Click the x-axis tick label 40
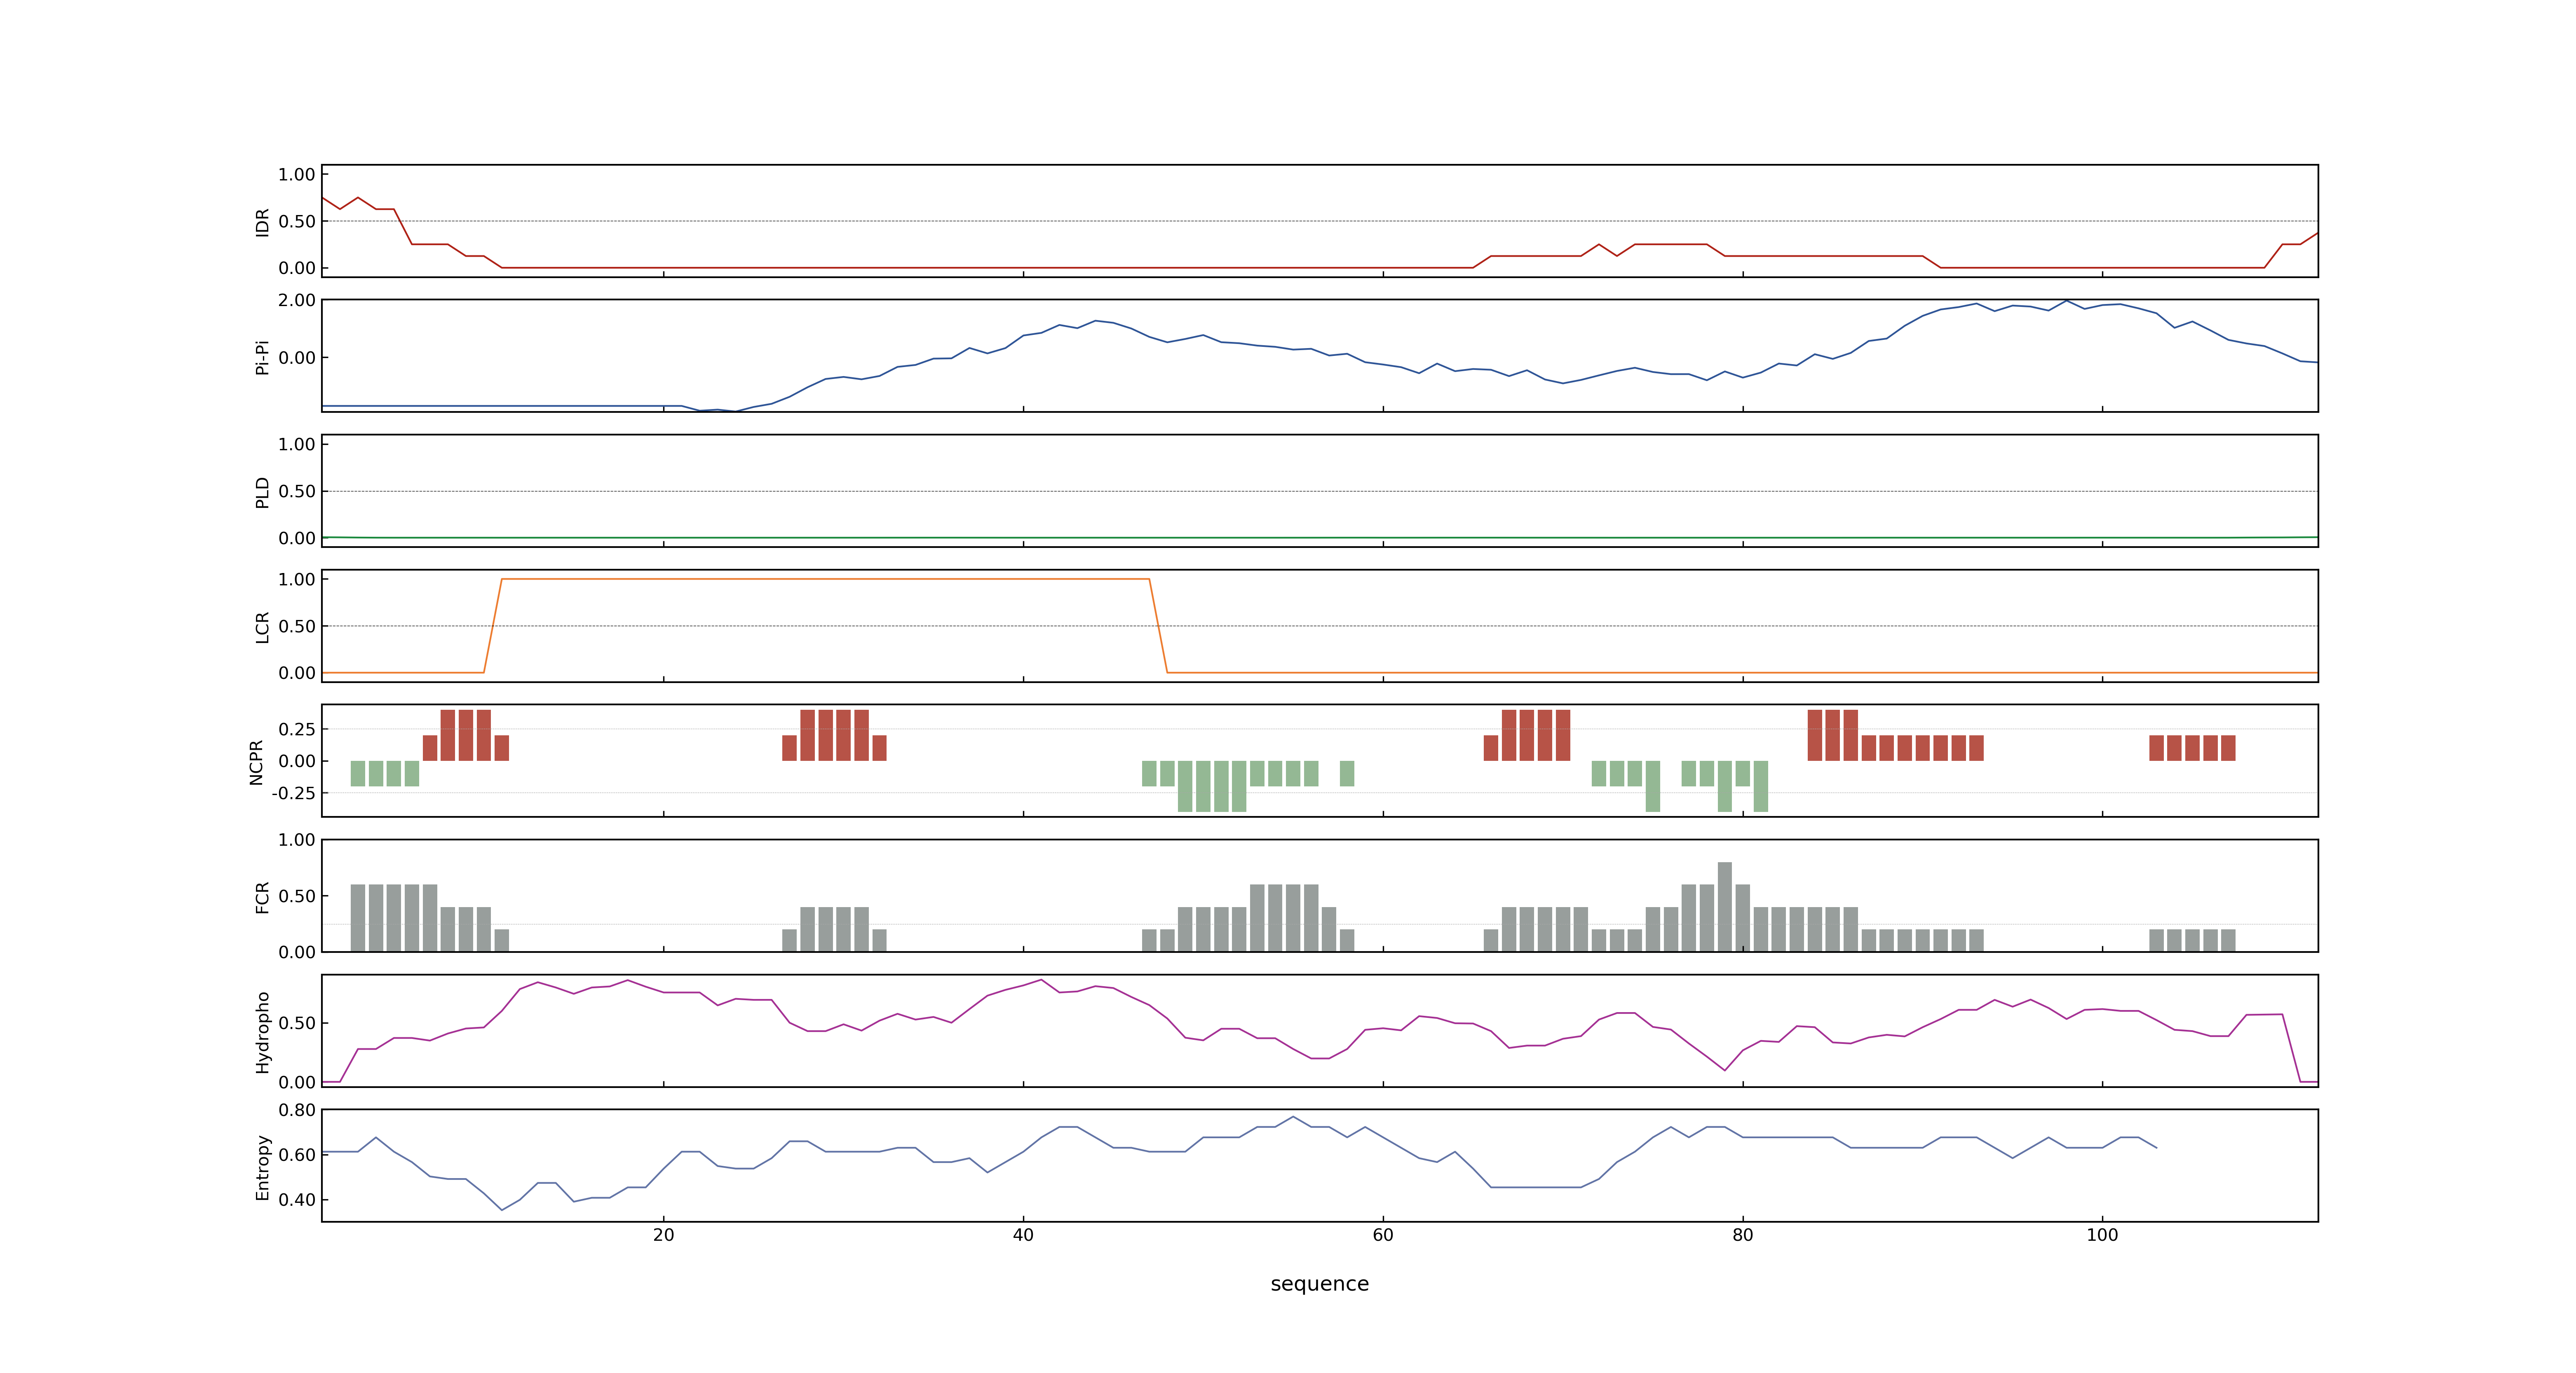The width and height of the screenshot is (2576, 1373). tap(1023, 1235)
